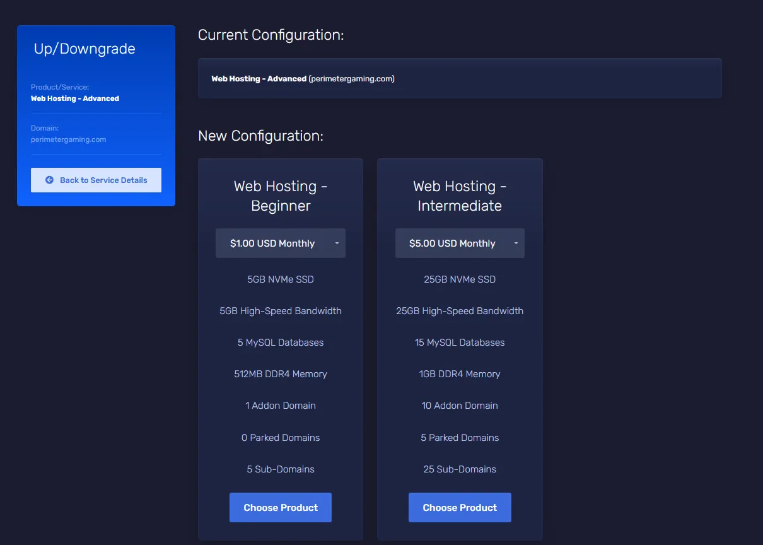
Task: Click the 25 Sub-Domains feature text
Action: (460, 469)
